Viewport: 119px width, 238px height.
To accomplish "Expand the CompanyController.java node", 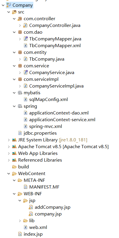I will coord(20,25).
